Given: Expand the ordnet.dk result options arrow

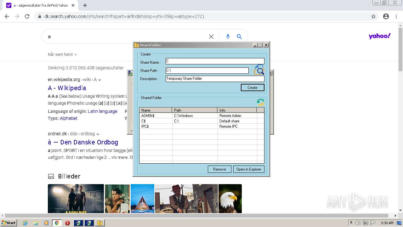Looking at the screenshot, I should pyautogui.click(x=98, y=134).
